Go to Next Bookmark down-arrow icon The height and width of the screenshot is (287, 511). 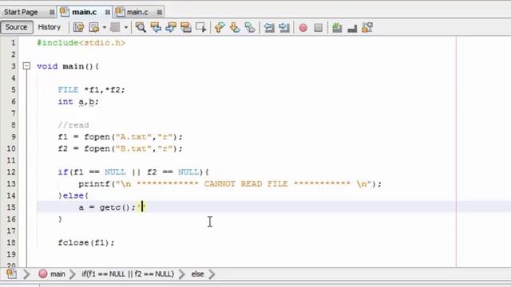(x=235, y=27)
